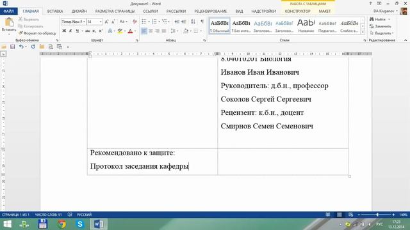
Task: Switch to the ВСТАВКА (Insert) tab
Action: click(55, 11)
